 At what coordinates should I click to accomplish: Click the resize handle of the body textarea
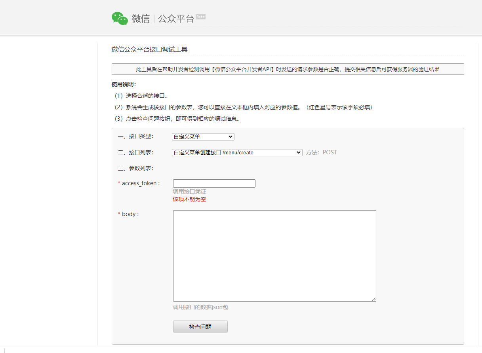coord(373,299)
